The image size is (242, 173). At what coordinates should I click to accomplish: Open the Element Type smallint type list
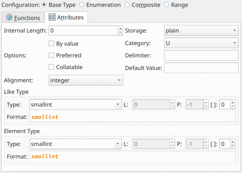coord(76,144)
